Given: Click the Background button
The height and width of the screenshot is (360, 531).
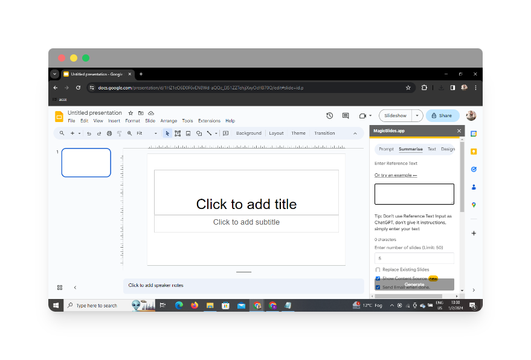Looking at the screenshot, I should [x=249, y=133].
